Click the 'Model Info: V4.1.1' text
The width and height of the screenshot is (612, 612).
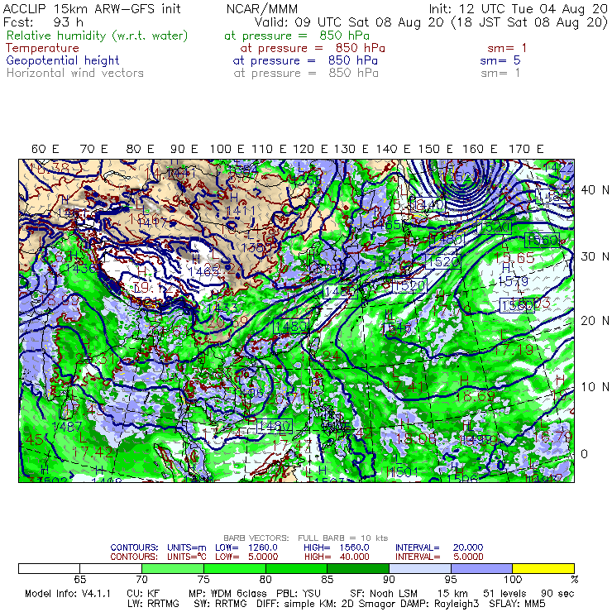point(68,594)
